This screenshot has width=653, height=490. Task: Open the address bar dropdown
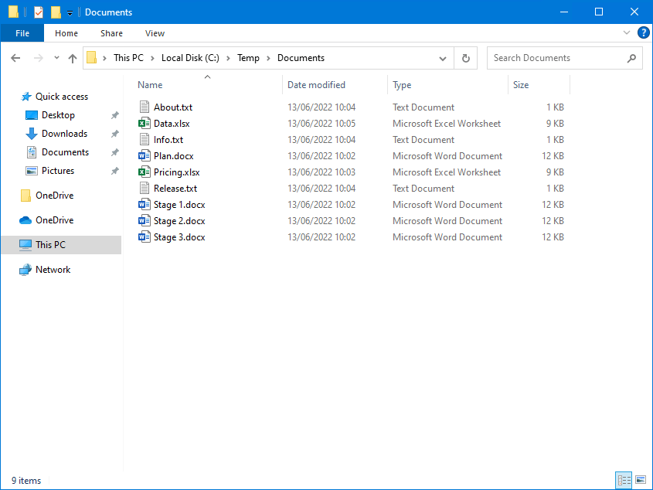point(442,57)
